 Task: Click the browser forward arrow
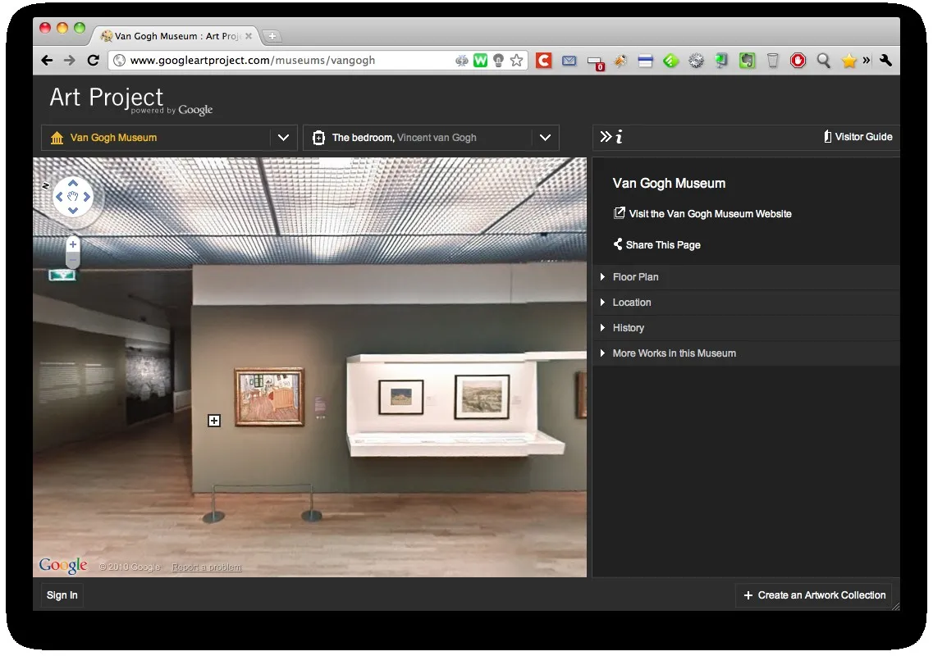click(x=70, y=60)
